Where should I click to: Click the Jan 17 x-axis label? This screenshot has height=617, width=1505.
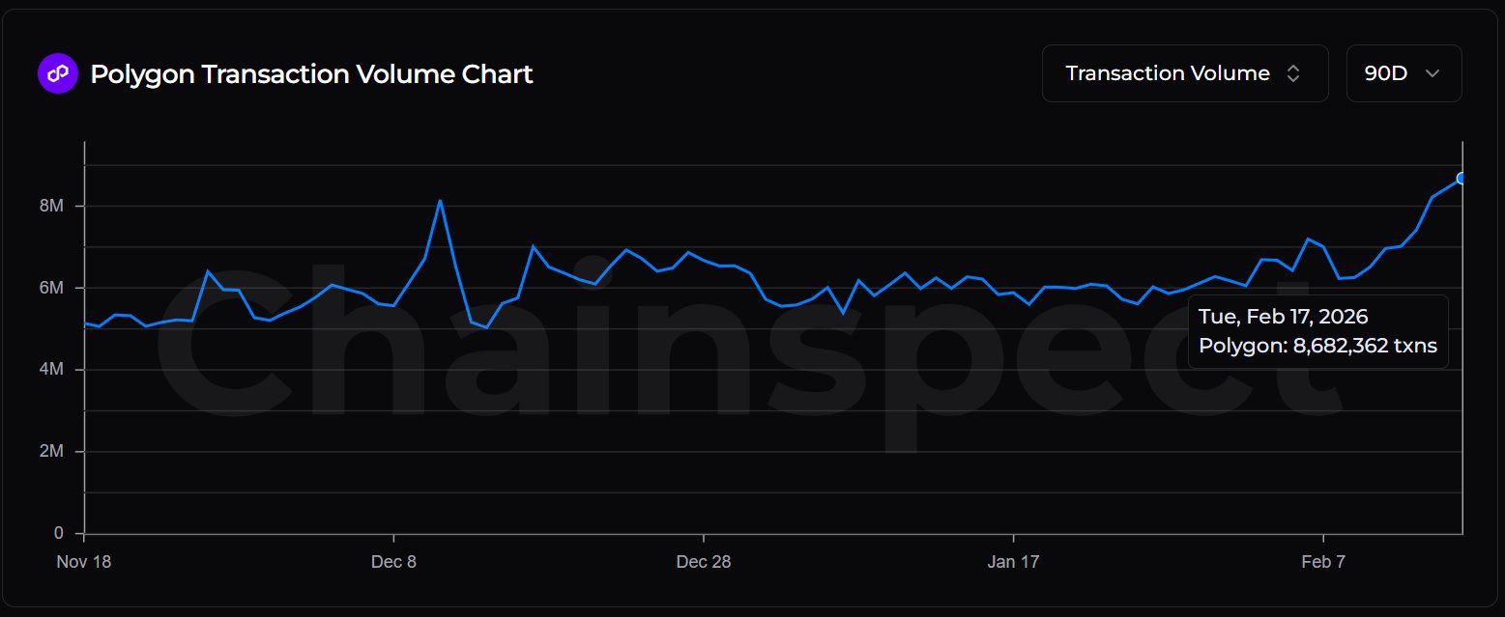(1013, 563)
